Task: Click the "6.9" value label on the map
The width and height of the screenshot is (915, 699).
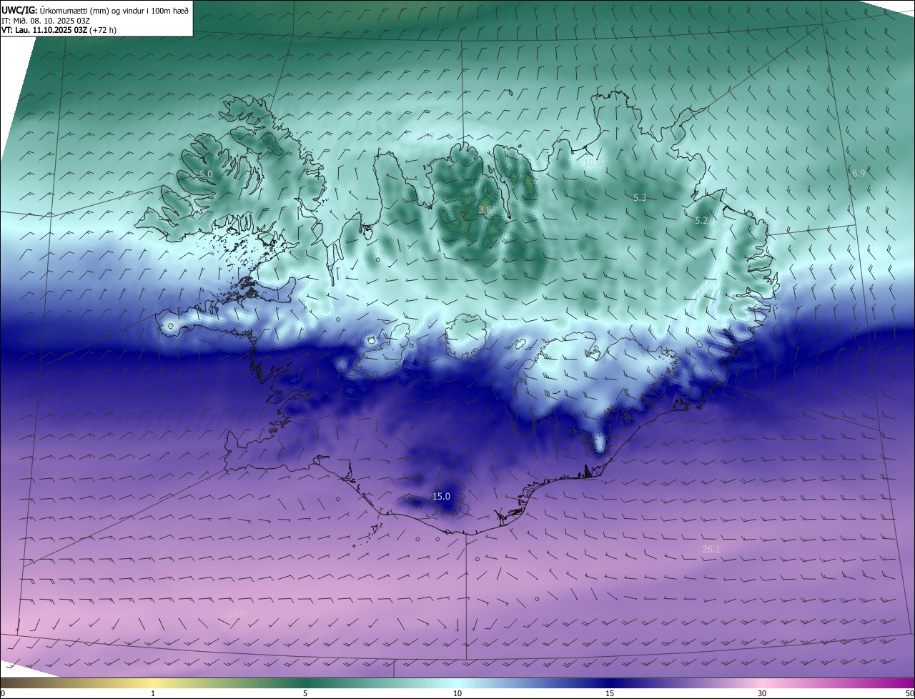Action: [x=859, y=173]
